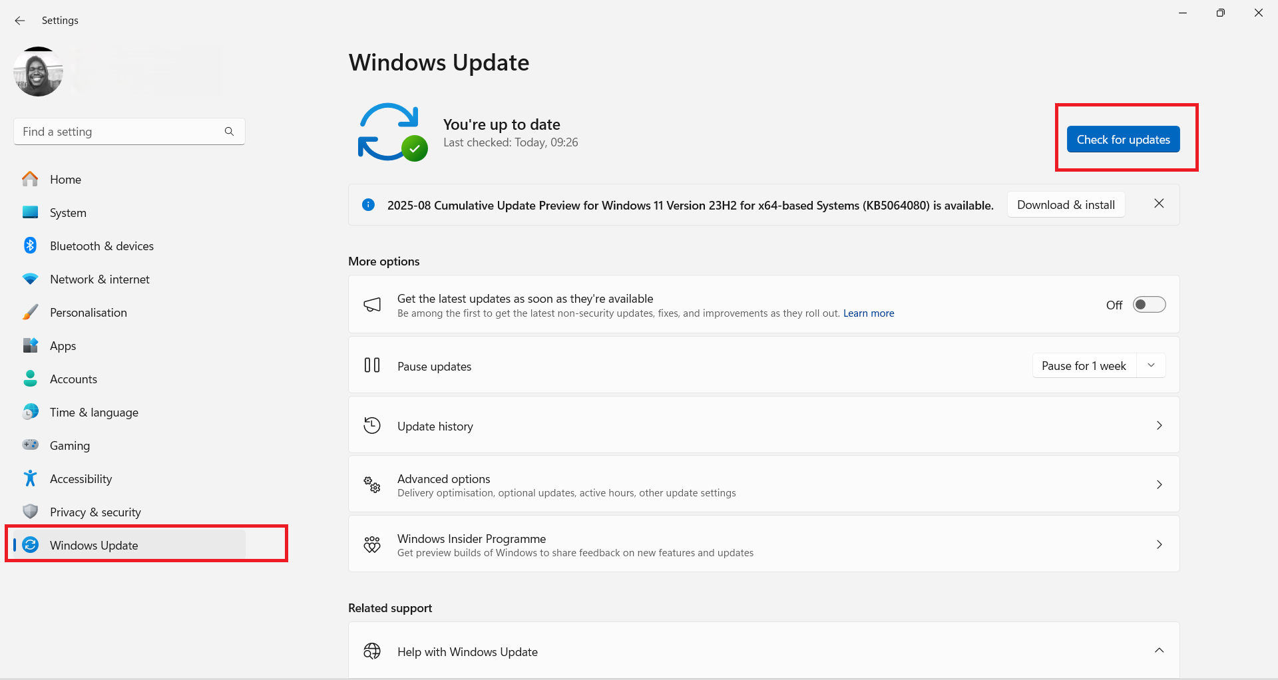Click the Gaming controller icon
The width and height of the screenshot is (1278, 680).
click(30, 444)
